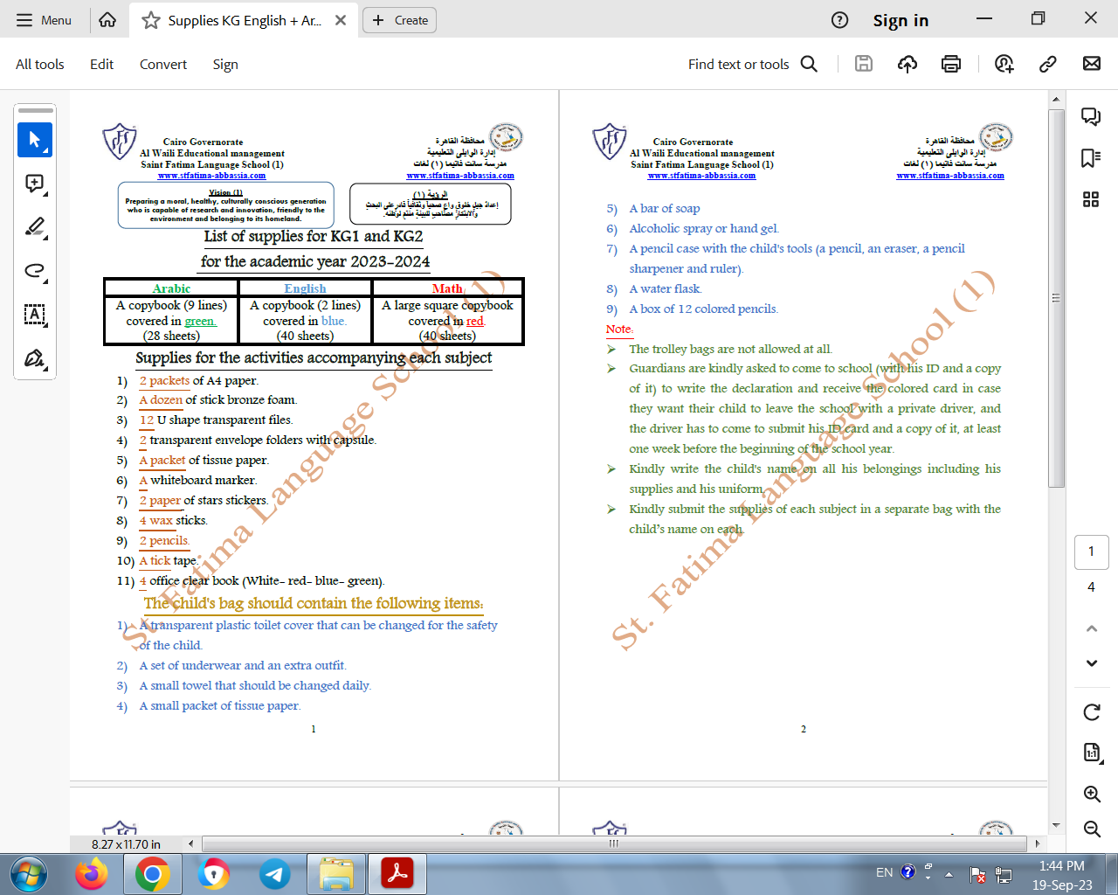Zoom in with the magnifier plus
The image size is (1118, 895).
coord(1092,794)
